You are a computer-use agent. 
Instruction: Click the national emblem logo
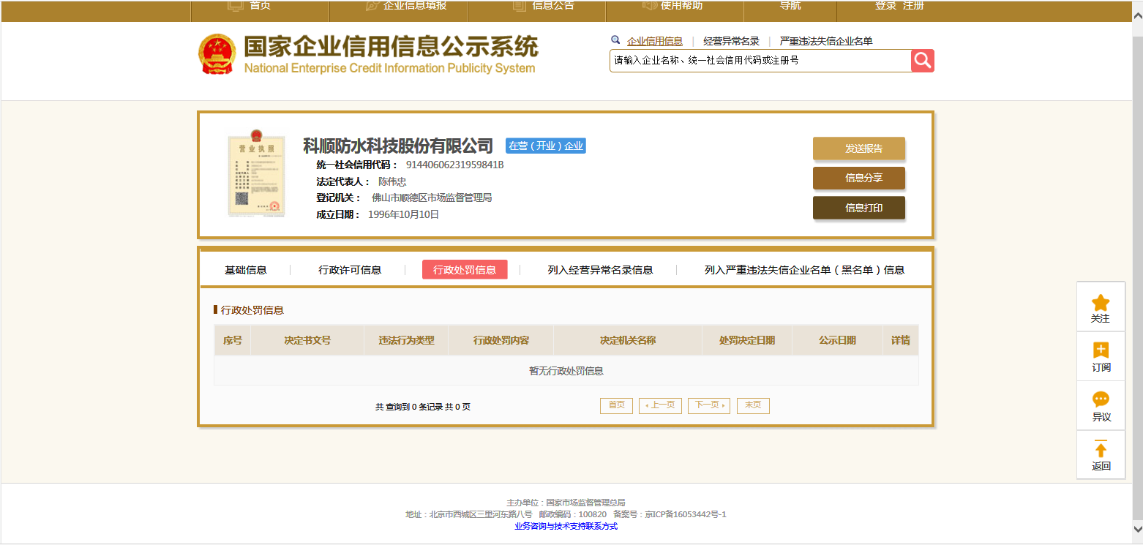point(217,54)
